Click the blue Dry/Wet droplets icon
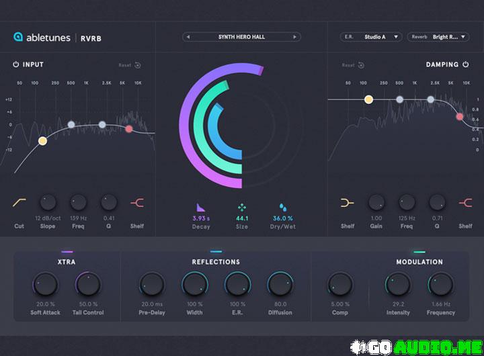Image resolution: width=484 pixels, height=356 pixels. click(x=283, y=208)
